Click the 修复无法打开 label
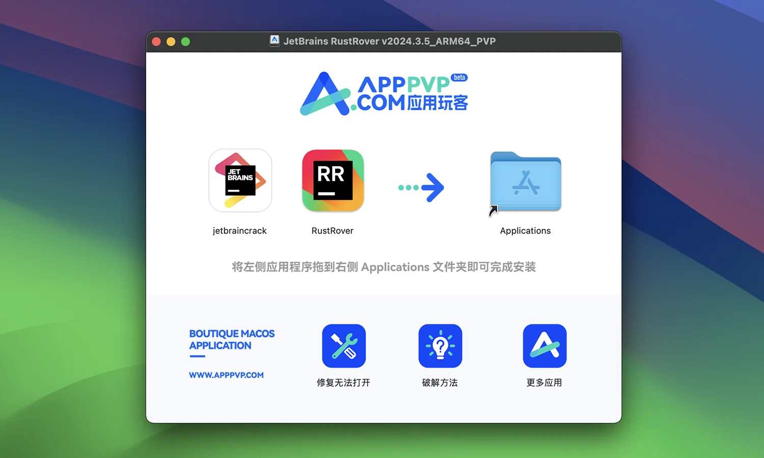The image size is (764, 458). pos(343,383)
